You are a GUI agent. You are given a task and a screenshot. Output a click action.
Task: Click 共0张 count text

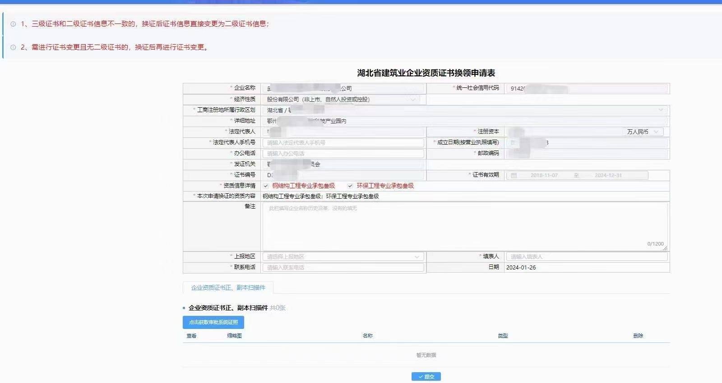pyautogui.click(x=278, y=308)
